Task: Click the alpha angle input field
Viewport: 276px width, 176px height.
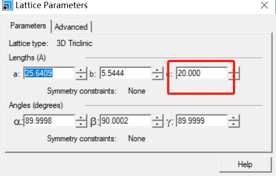Action: (x=49, y=121)
